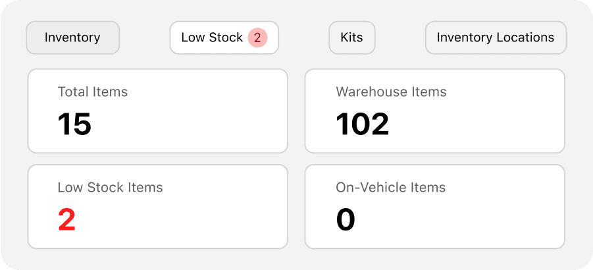This screenshot has height=270, width=593.
Task: Click the "Low Stock Items" label
Action: (x=110, y=188)
